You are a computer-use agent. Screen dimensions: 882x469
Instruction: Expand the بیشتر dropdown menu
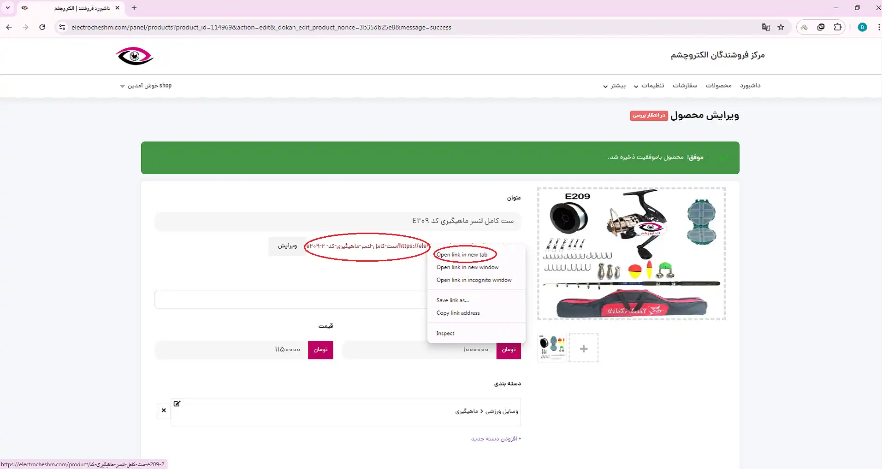point(614,86)
